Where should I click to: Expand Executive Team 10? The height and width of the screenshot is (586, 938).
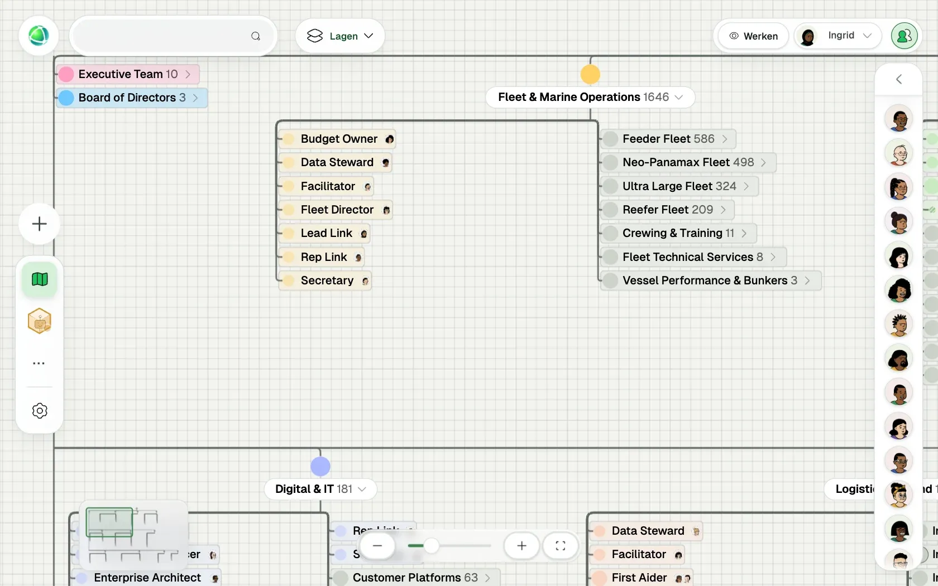(x=128, y=74)
